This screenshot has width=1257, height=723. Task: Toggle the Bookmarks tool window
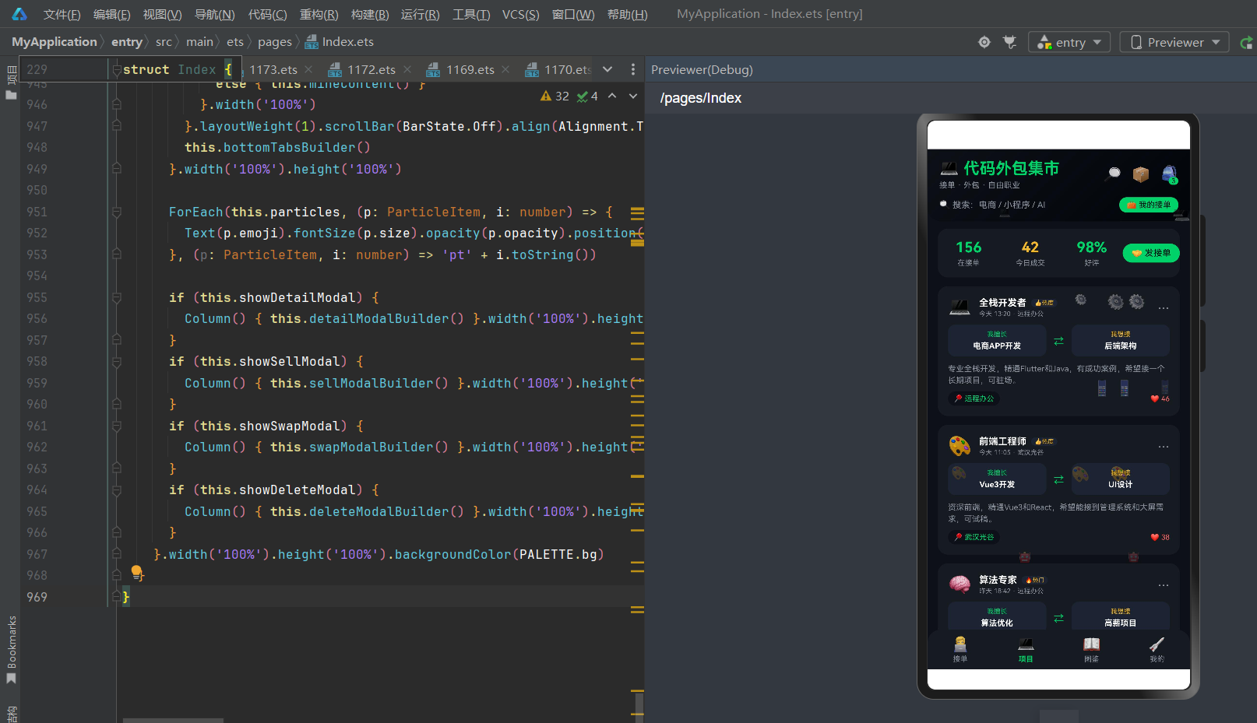pyautogui.click(x=11, y=650)
